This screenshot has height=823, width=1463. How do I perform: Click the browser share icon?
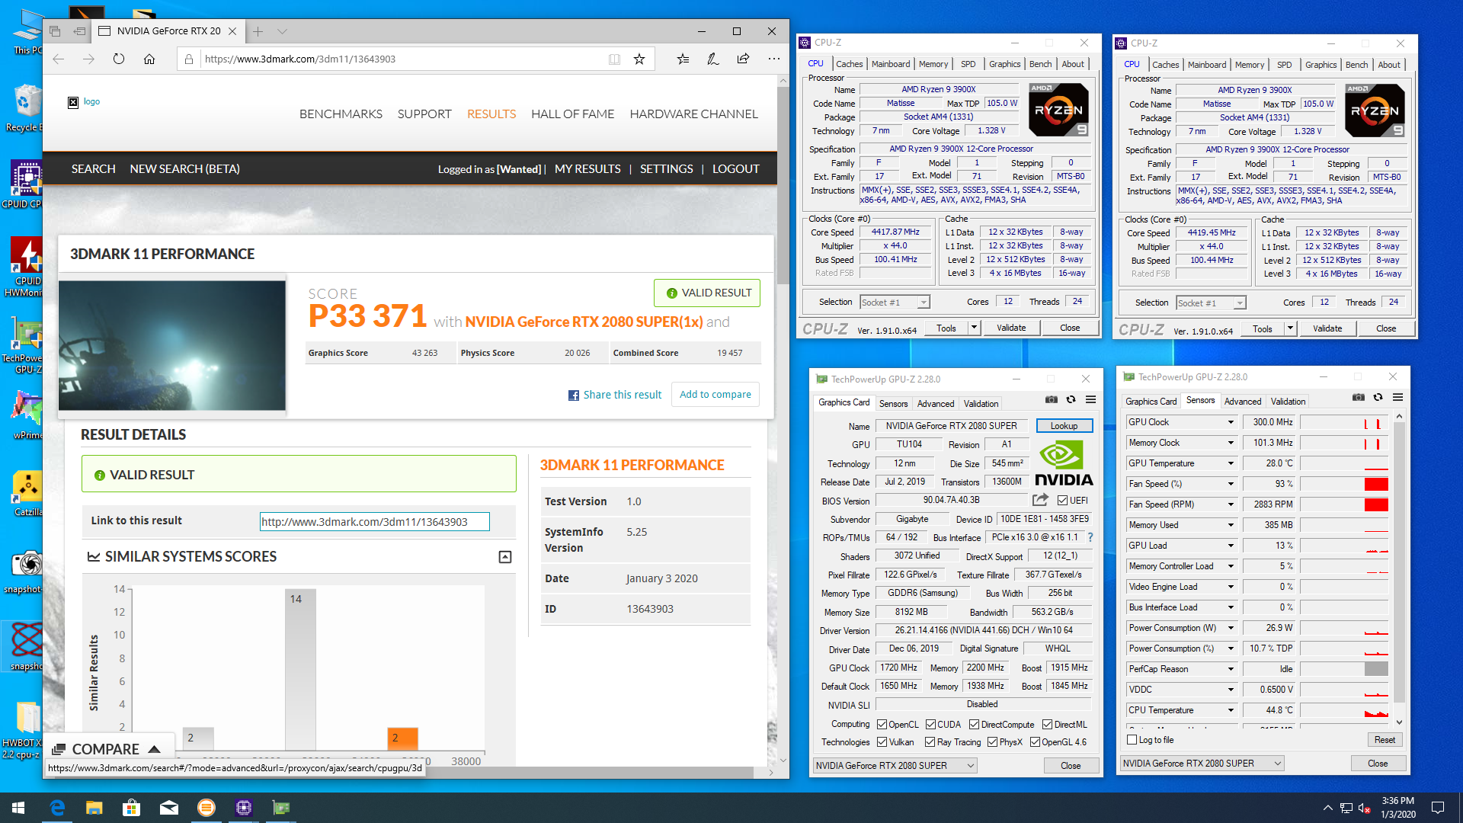[743, 59]
